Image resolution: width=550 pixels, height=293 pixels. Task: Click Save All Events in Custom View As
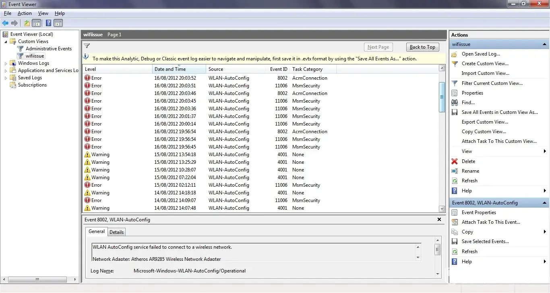point(499,112)
